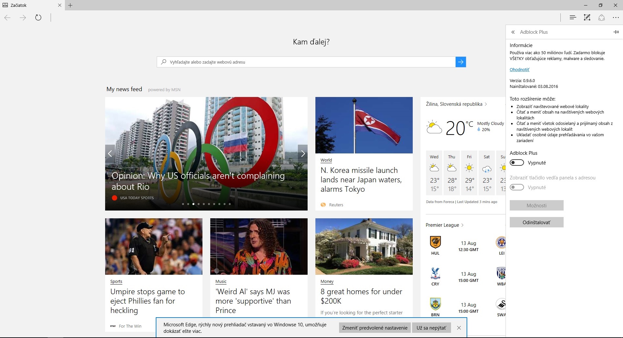The width and height of the screenshot is (623, 338).
Task: Open the Money category link
Action: [x=327, y=282]
